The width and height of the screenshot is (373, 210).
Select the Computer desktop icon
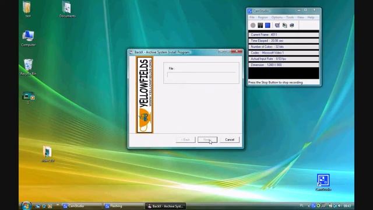(x=29, y=38)
